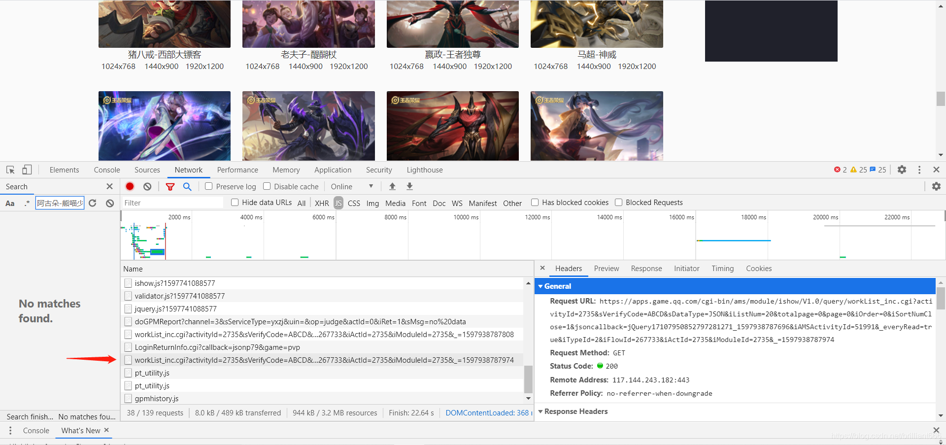Check Has blocked cookies

click(x=535, y=203)
